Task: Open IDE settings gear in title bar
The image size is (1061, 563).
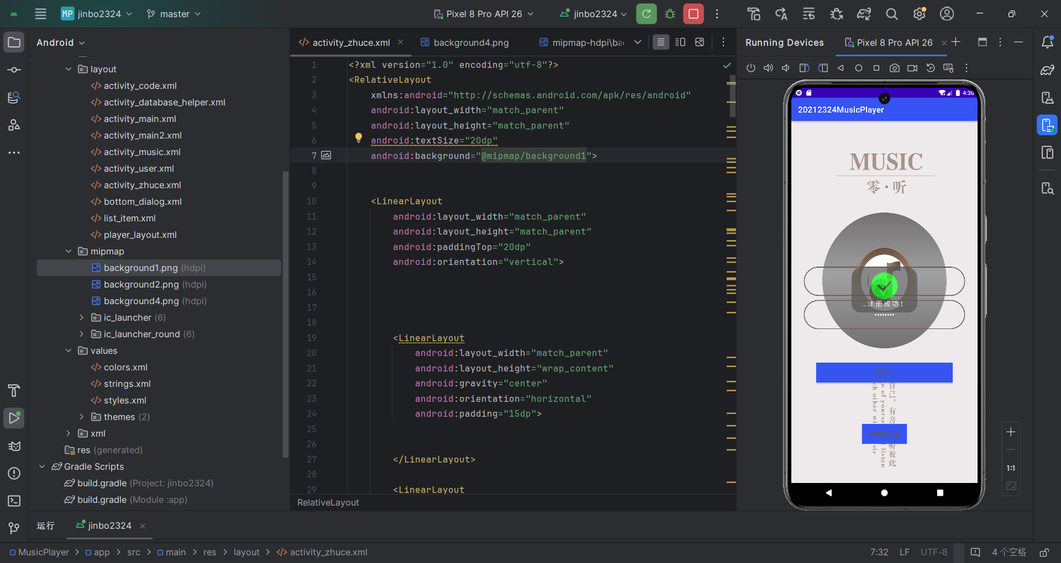Action: tap(920, 14)
